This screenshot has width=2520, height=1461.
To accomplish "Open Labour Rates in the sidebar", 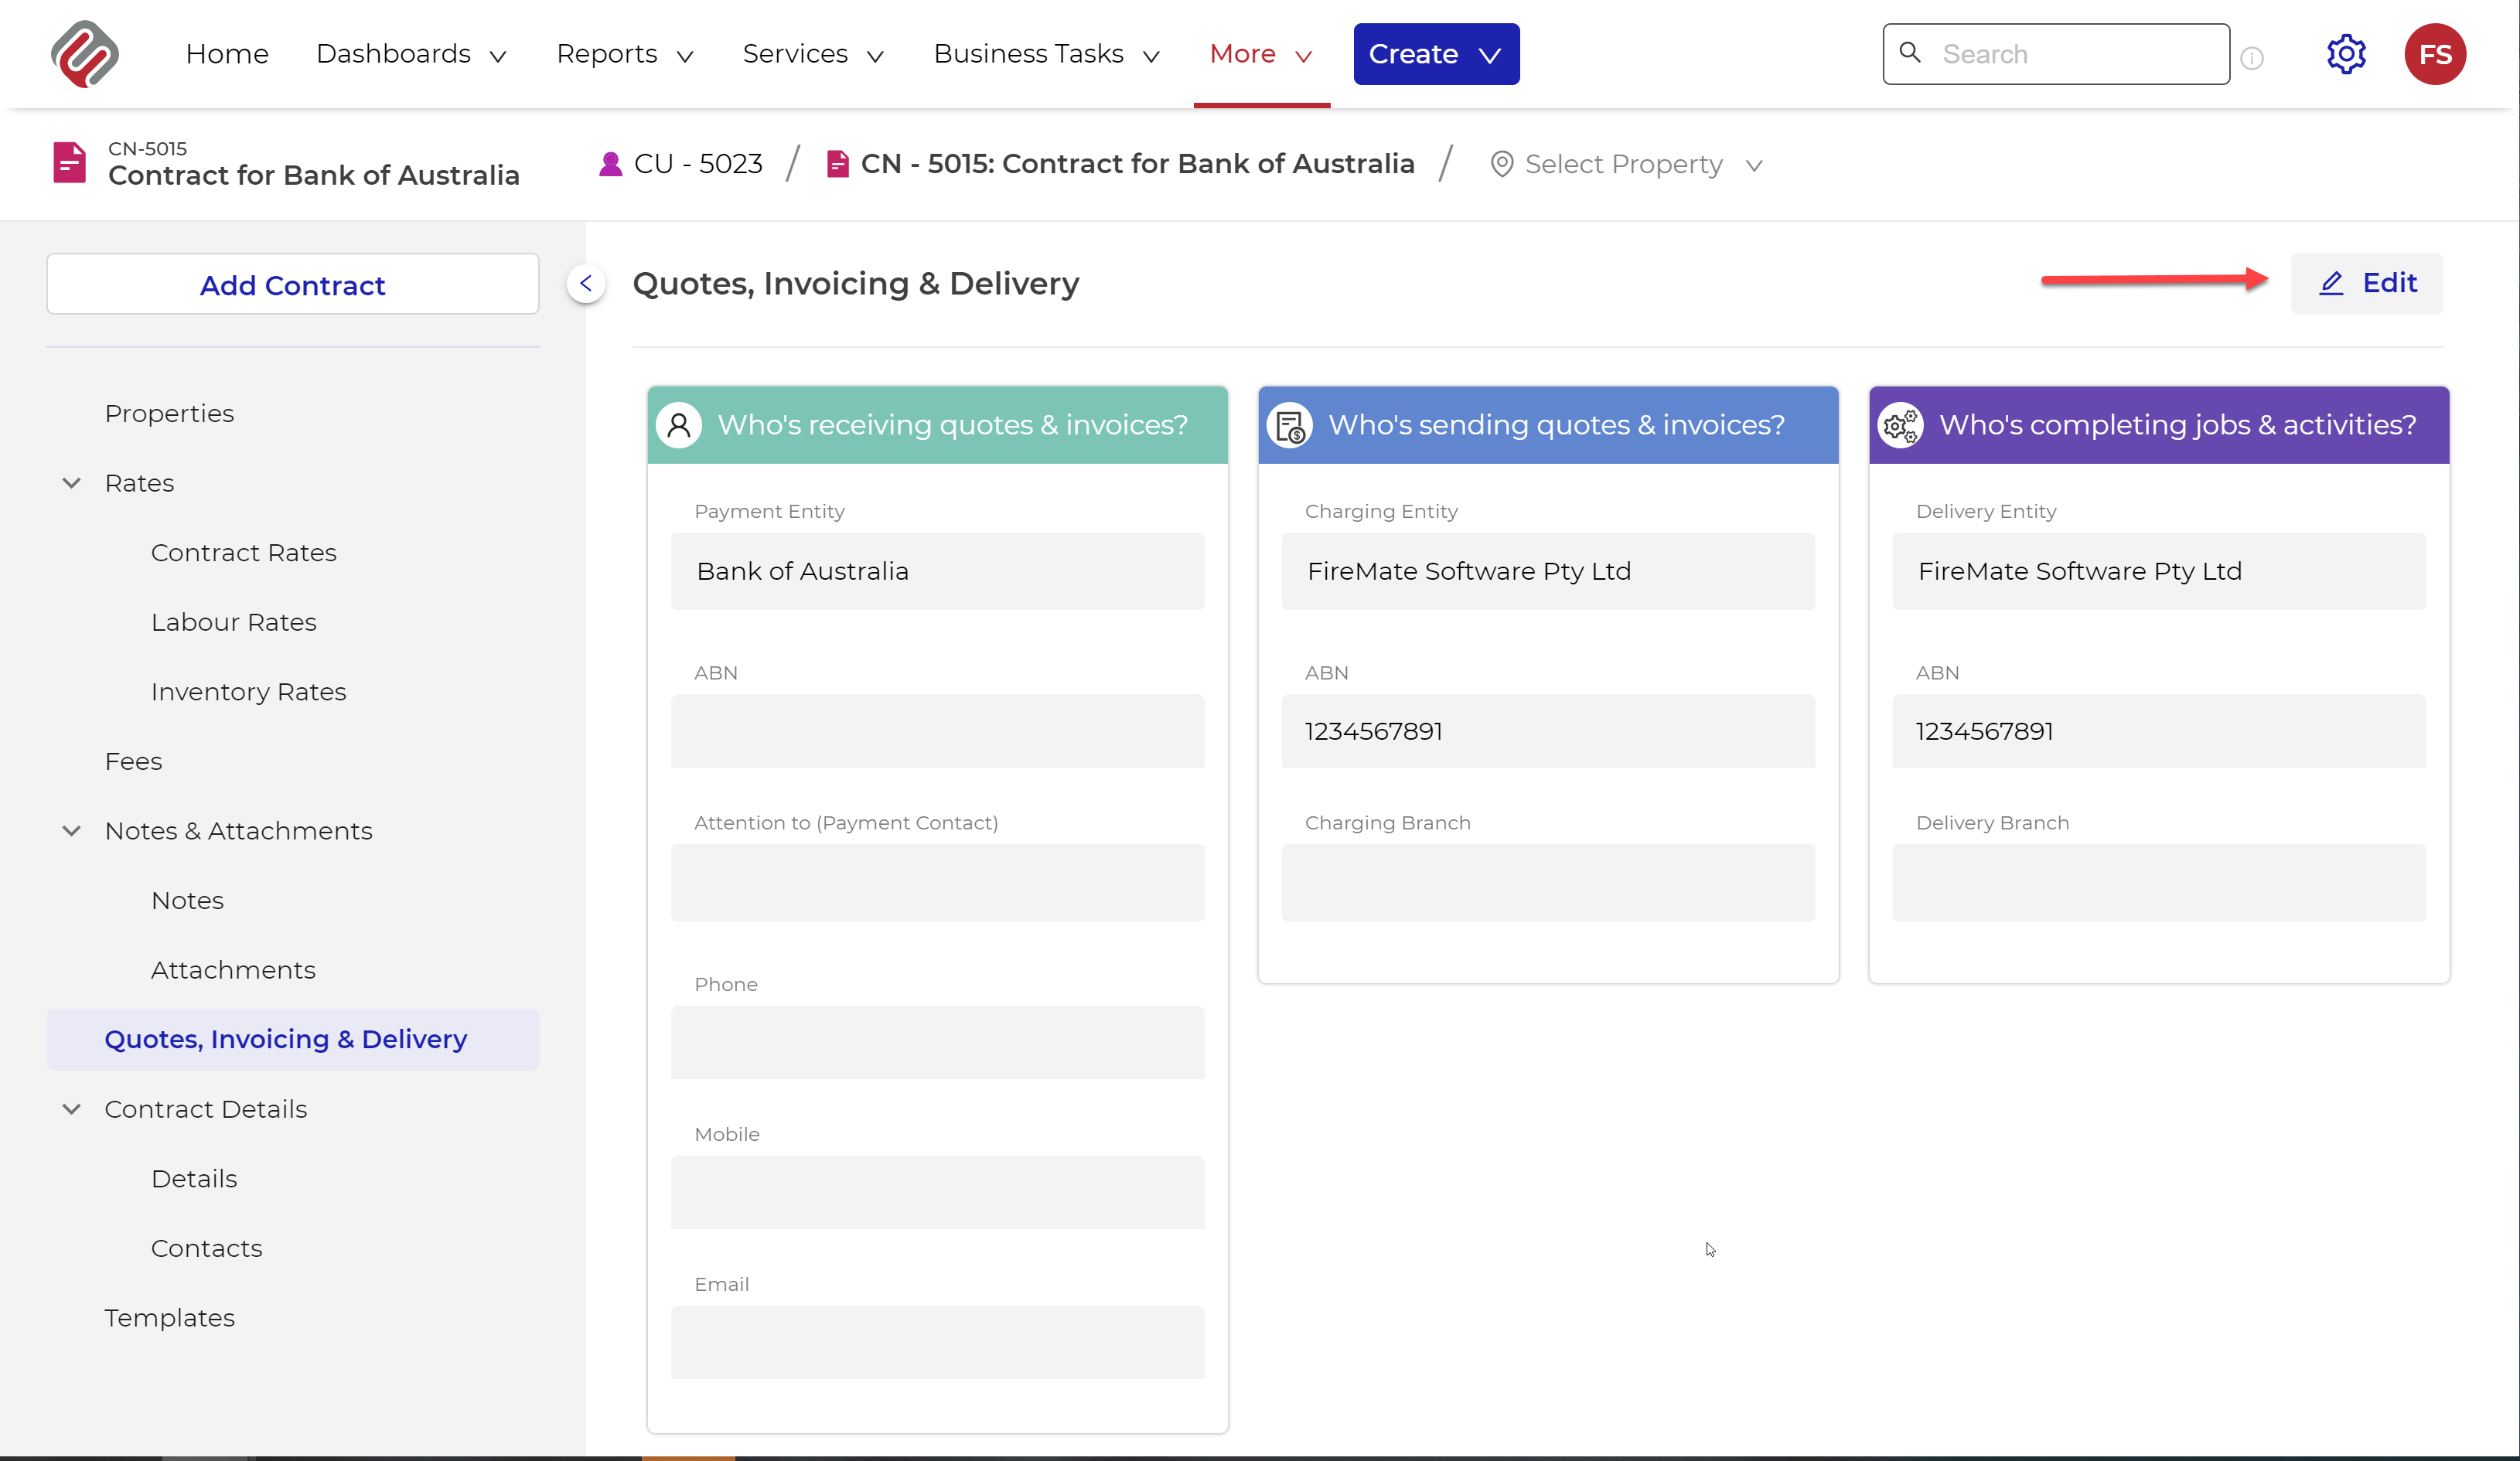I will (233, 622).
